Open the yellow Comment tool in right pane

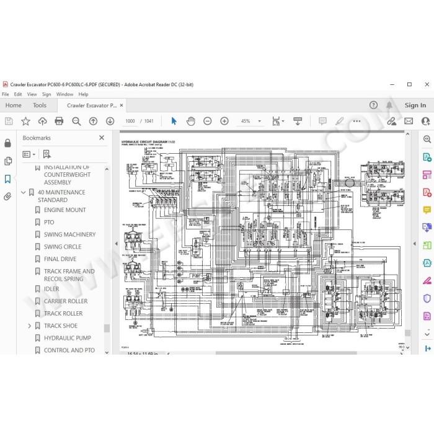[x=427, y=210]
